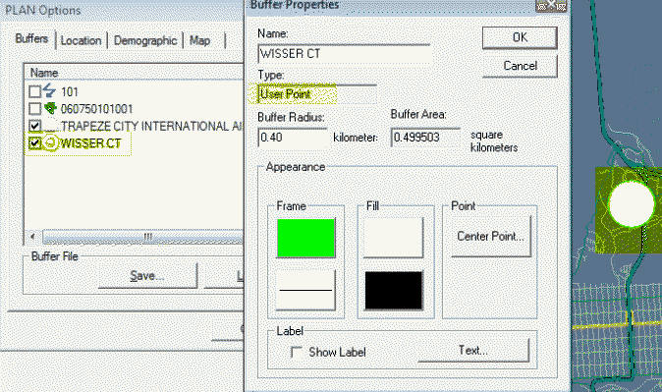662x392 pixels.
Task: Choose the white Fill pattern swatch
Action: (393, 238)
